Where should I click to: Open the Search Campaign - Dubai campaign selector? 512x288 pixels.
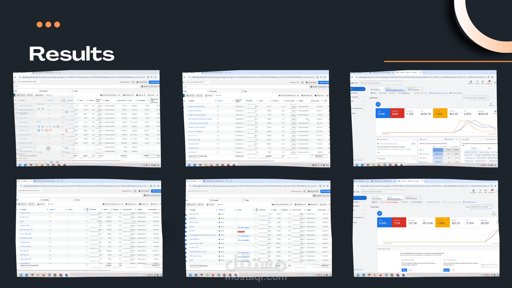point(395,89)
